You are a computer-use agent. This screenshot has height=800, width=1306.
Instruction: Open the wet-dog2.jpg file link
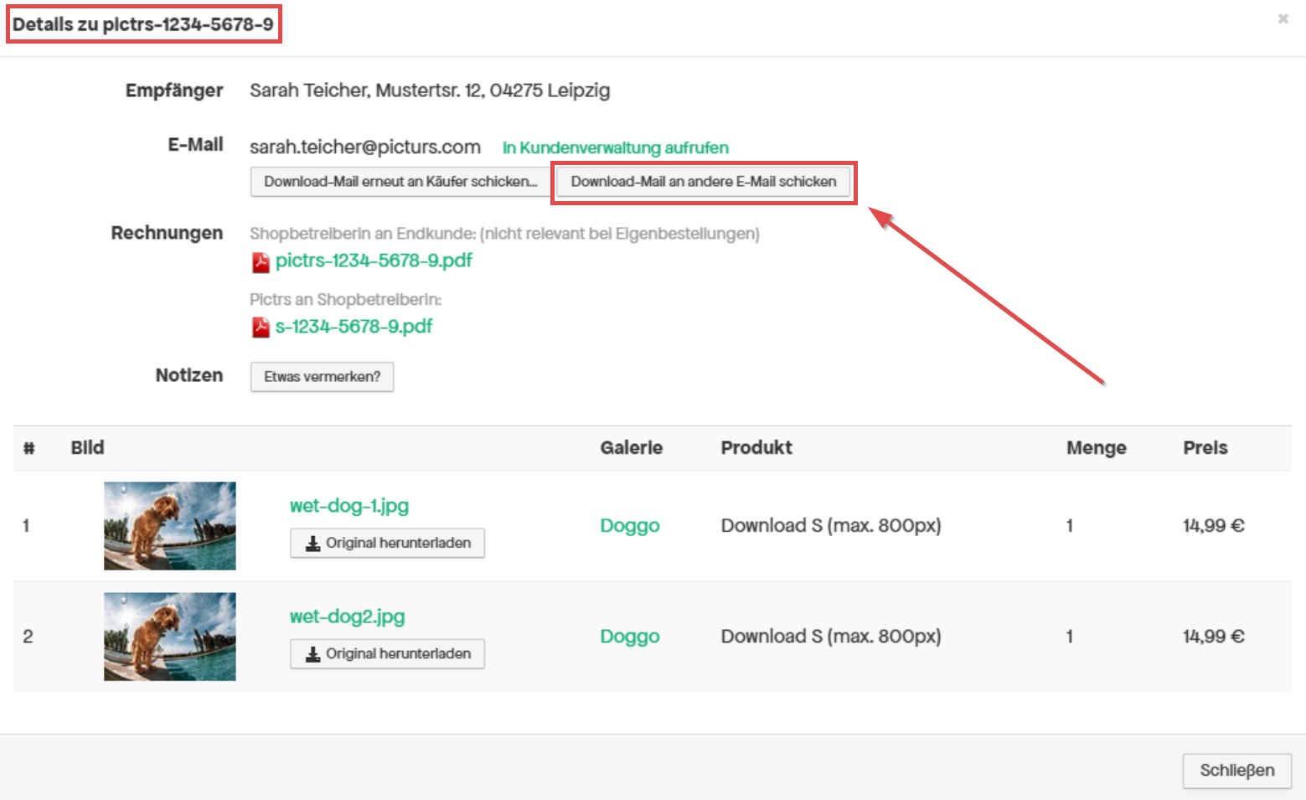347,617
